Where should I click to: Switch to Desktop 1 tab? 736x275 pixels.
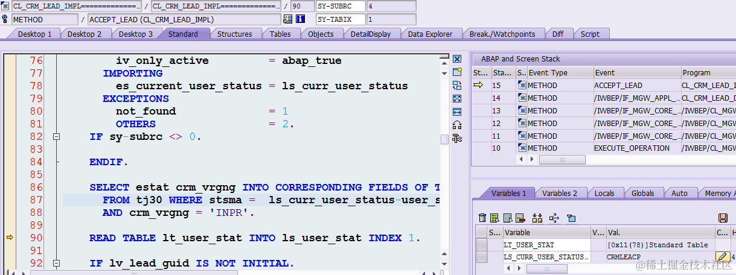tap(34, 34)
